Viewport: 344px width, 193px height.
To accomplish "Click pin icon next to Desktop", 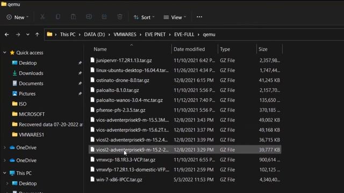I will [x=80, y=63].
